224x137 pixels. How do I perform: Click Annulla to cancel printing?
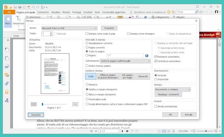tap(189, 115)
